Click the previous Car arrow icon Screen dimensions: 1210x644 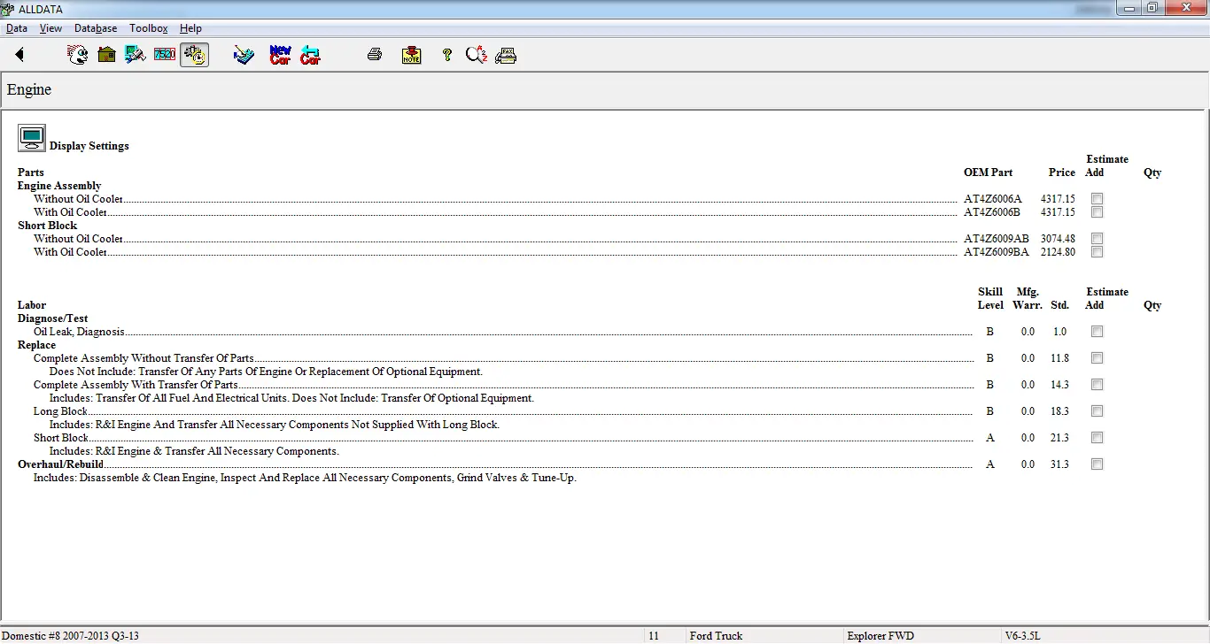310,55
